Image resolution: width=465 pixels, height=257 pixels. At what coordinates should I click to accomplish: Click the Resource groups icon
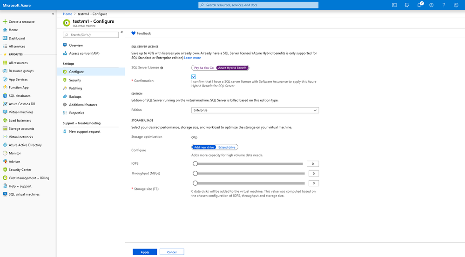5,71
